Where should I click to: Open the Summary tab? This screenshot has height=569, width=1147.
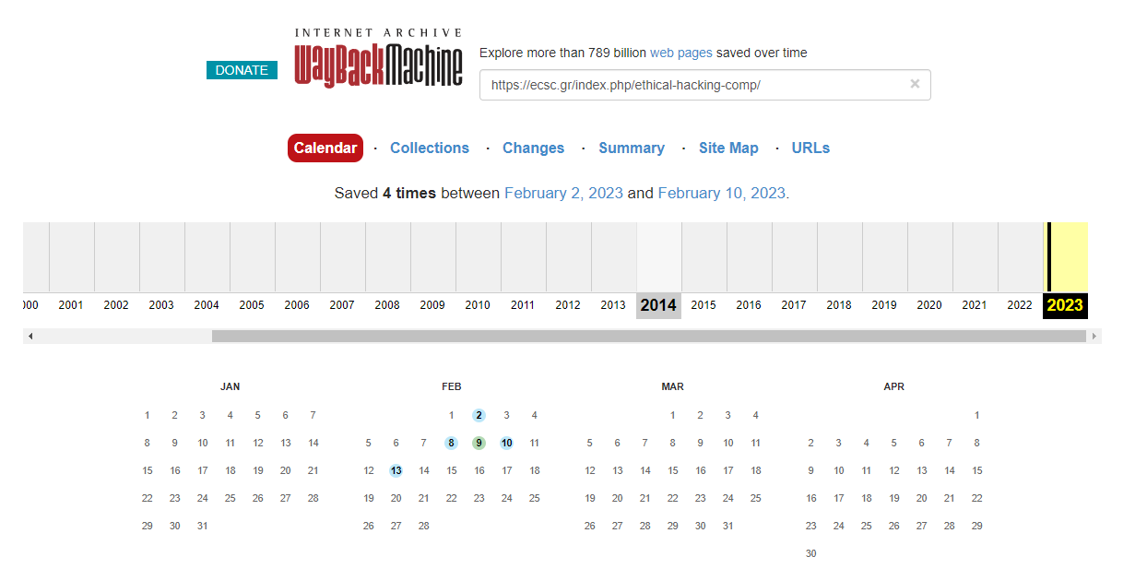632,148
